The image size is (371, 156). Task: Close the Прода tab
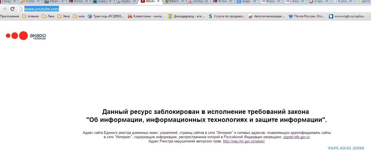(x=14, y=1)
